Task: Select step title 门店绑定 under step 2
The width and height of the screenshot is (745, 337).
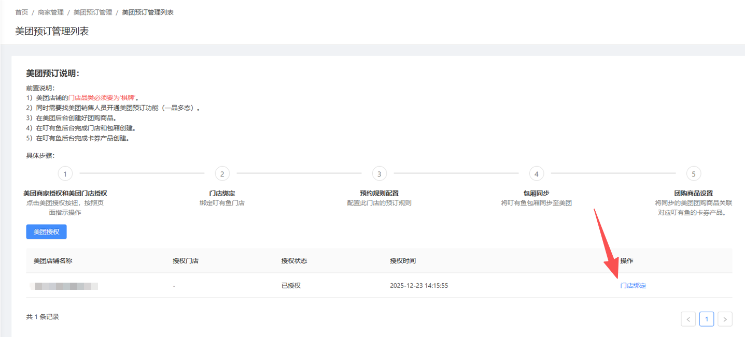Action: [x=222, y=193]
